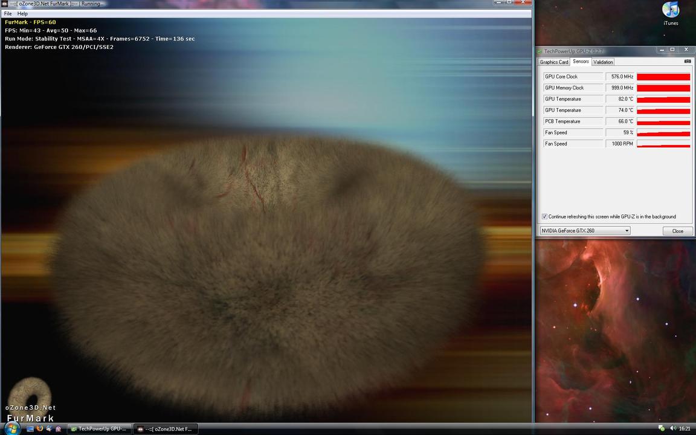Open the Validation tab in GPU-Z
The image size is (696, 435).
click(603, 62)
